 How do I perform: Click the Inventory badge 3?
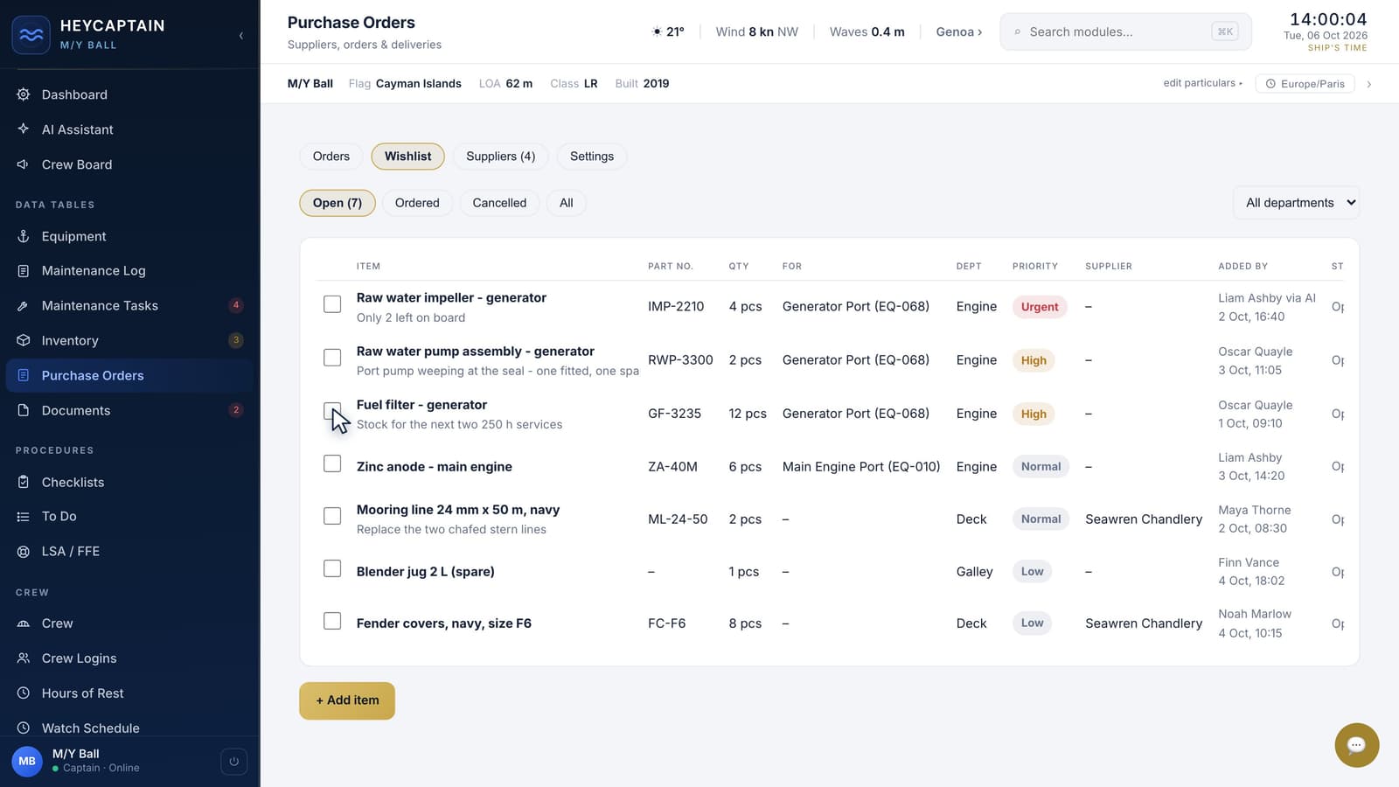(236, 340)
